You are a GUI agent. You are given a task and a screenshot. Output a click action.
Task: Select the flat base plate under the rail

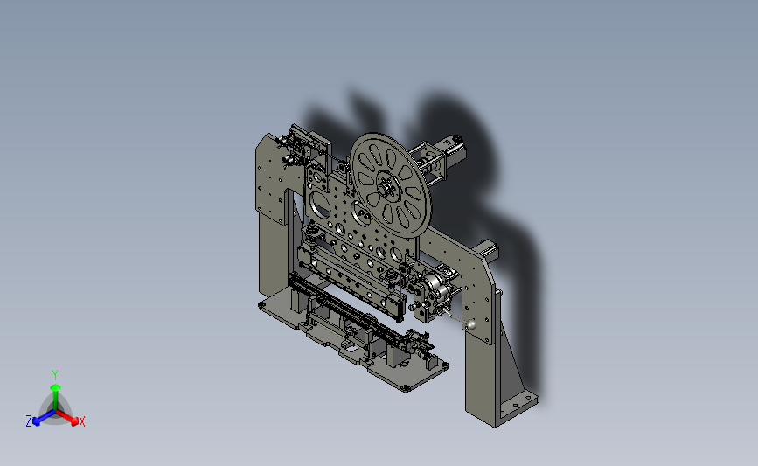(354, 339)
